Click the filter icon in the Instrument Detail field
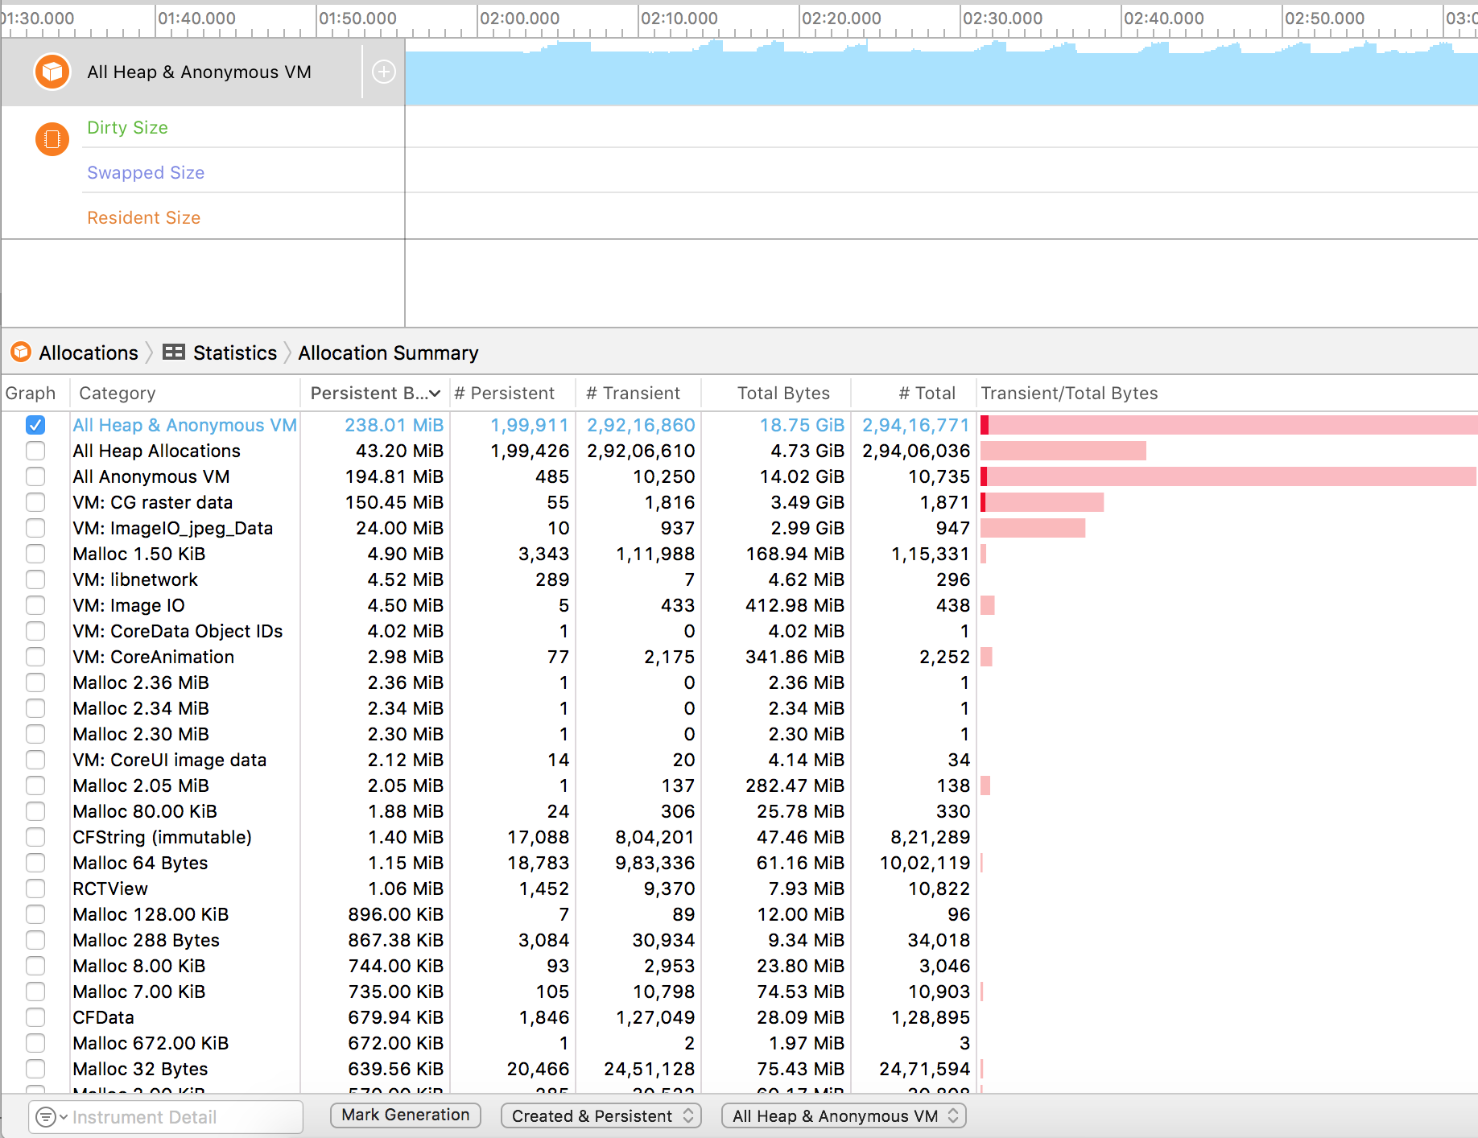Screen dimensions: 1478x1138 coord(47,1117)
